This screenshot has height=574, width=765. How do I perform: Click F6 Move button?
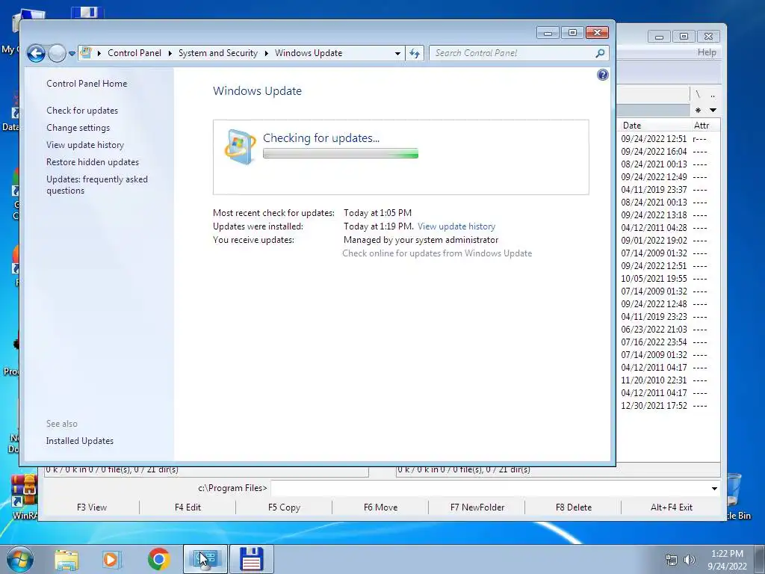tap(380, 507)
